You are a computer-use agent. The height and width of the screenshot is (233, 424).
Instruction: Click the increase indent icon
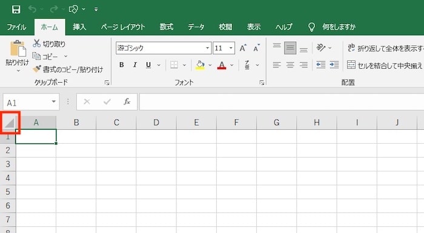tap(334, 65)
